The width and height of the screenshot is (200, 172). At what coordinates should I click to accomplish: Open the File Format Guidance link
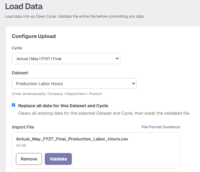161,127
